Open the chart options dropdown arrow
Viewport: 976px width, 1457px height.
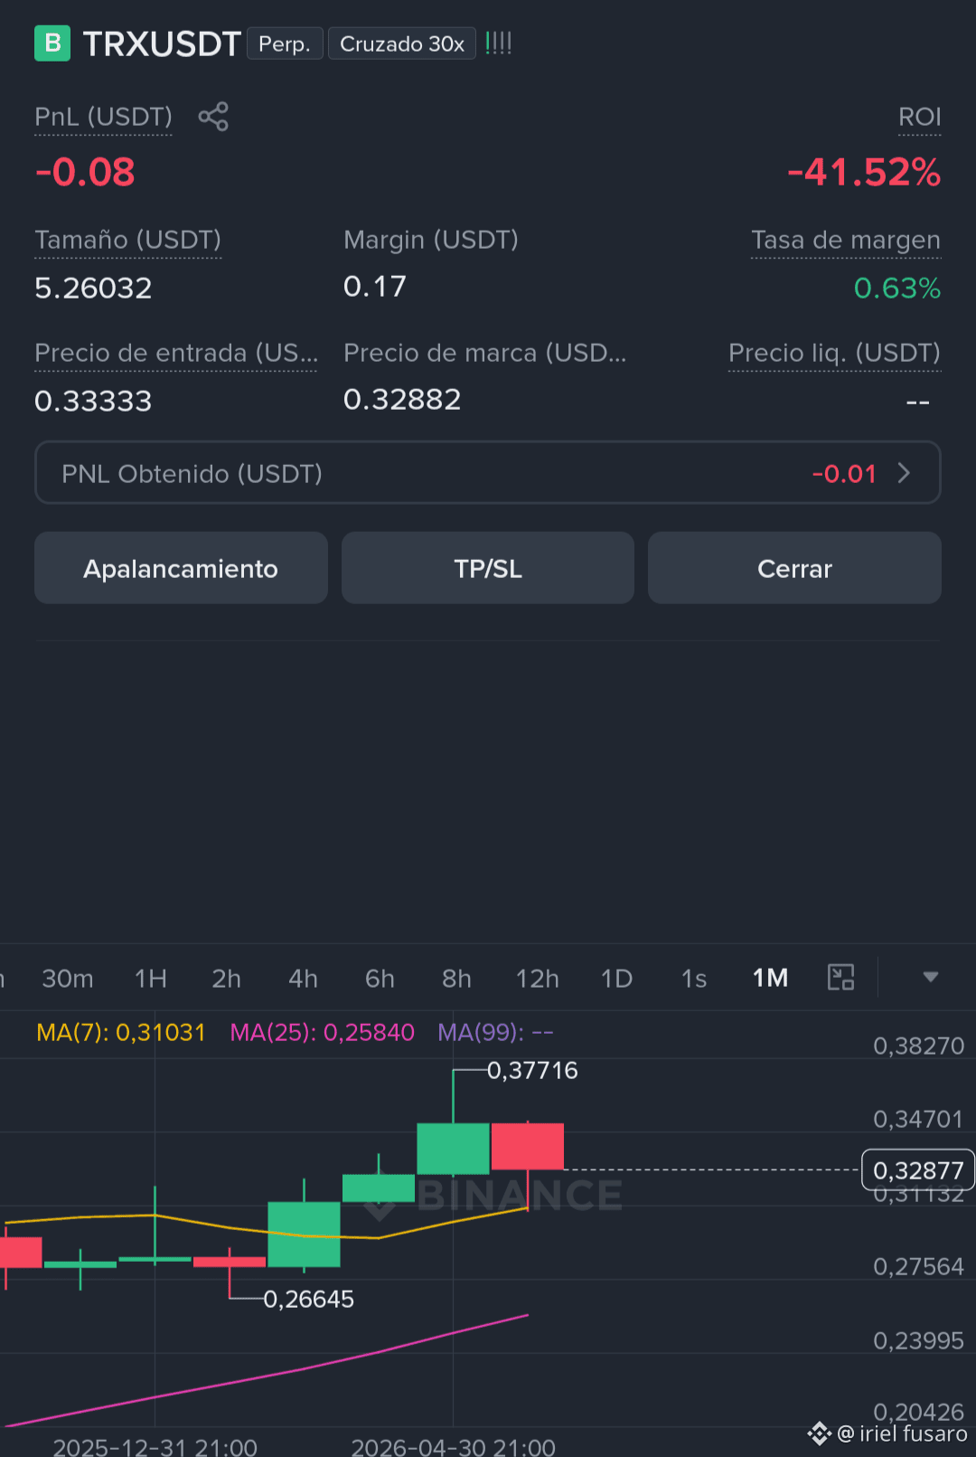[x=930, y=978]
